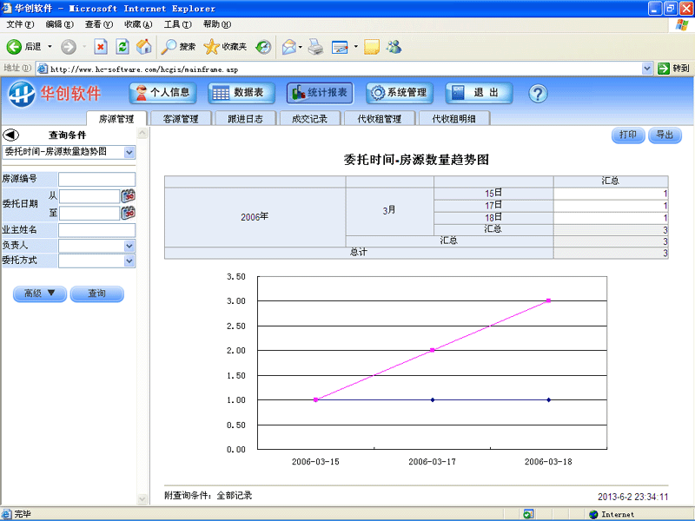The width and height of the screenshot is (695, 521).
Task: Click the IE Back arrow icon
Action: 14,47
